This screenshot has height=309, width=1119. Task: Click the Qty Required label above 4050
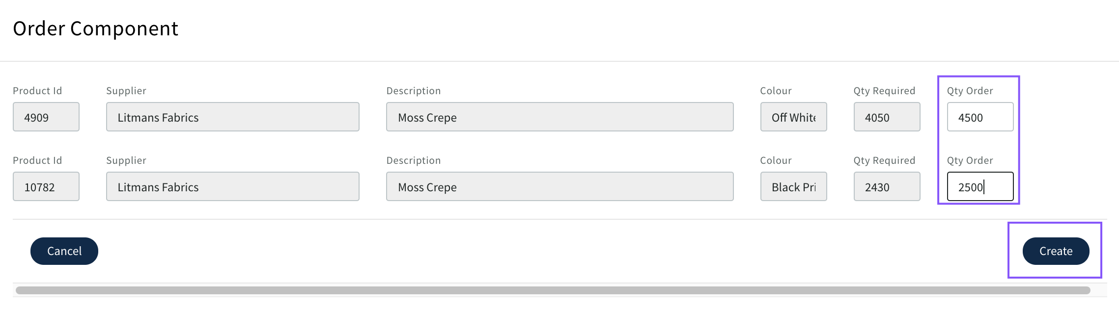pos(884,91)
